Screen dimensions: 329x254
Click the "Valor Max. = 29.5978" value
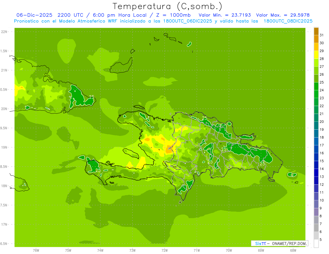(x=283, y=15)
